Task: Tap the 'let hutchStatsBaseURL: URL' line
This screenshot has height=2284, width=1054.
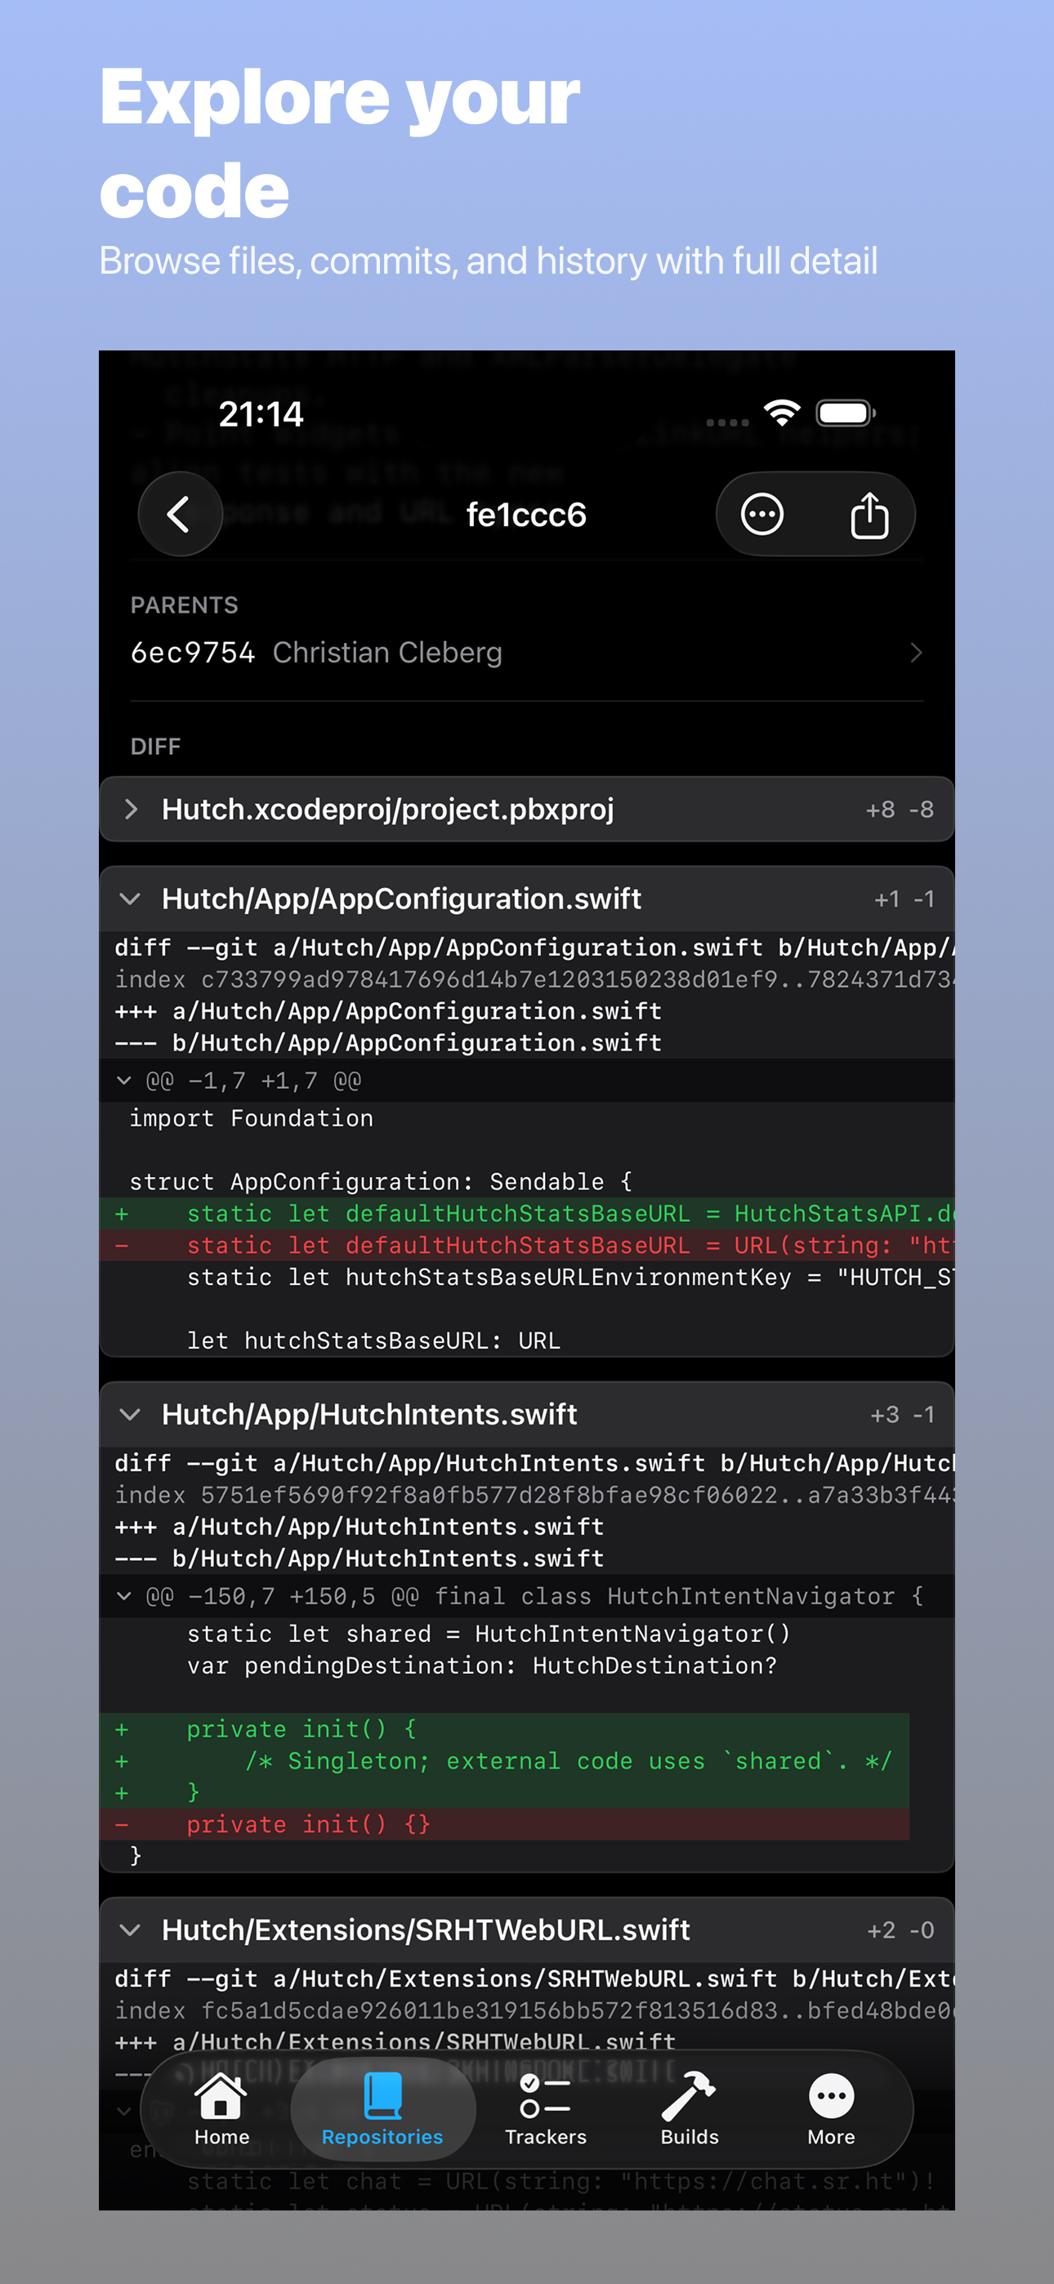Action: [x=373, y=1341]
